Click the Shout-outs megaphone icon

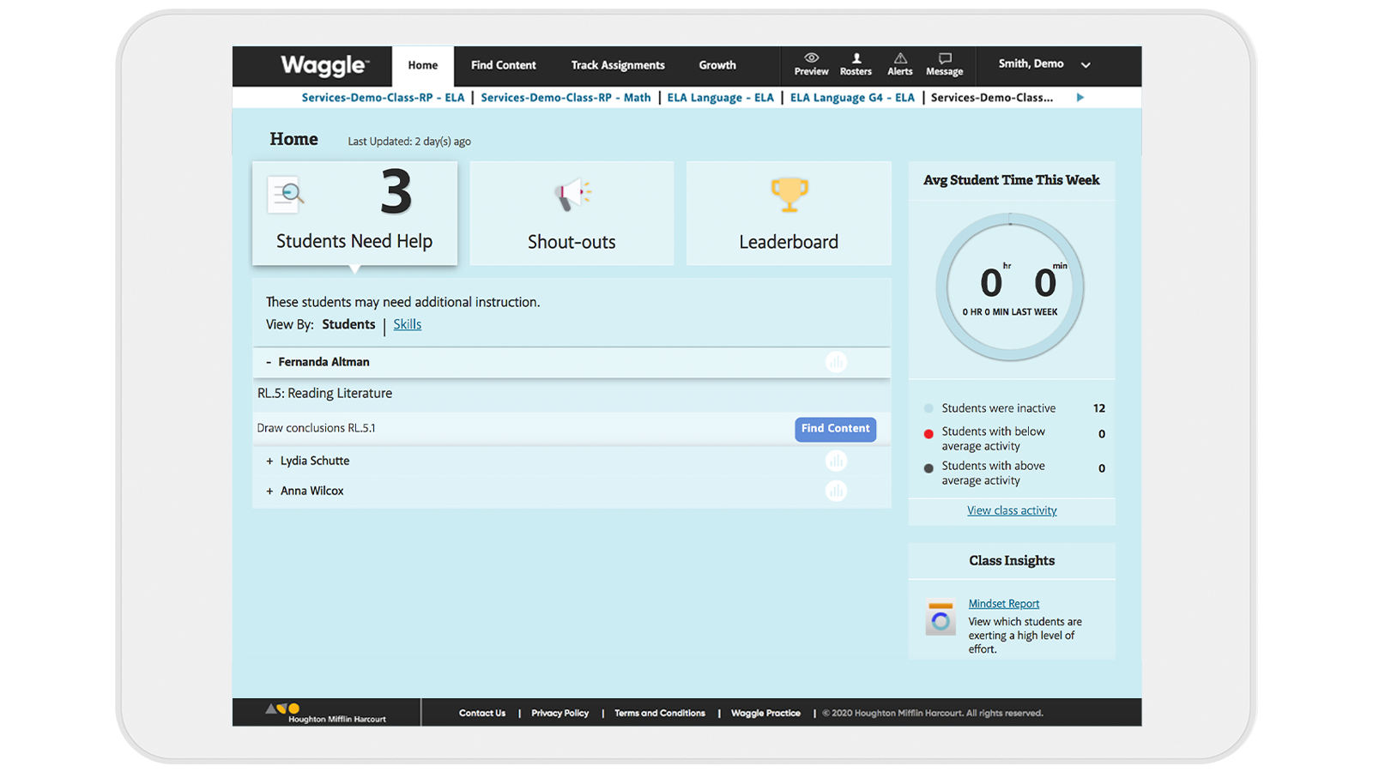point(572,195)
